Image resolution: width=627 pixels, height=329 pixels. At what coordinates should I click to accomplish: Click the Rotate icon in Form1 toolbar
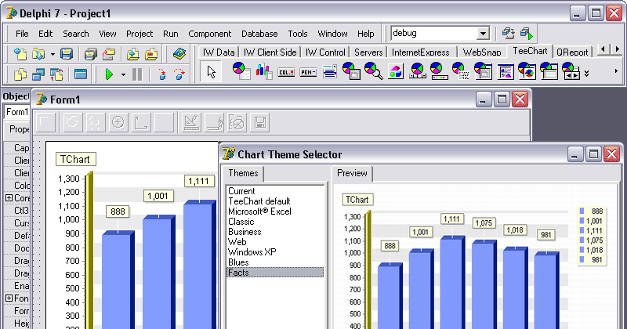coord(71,121)
